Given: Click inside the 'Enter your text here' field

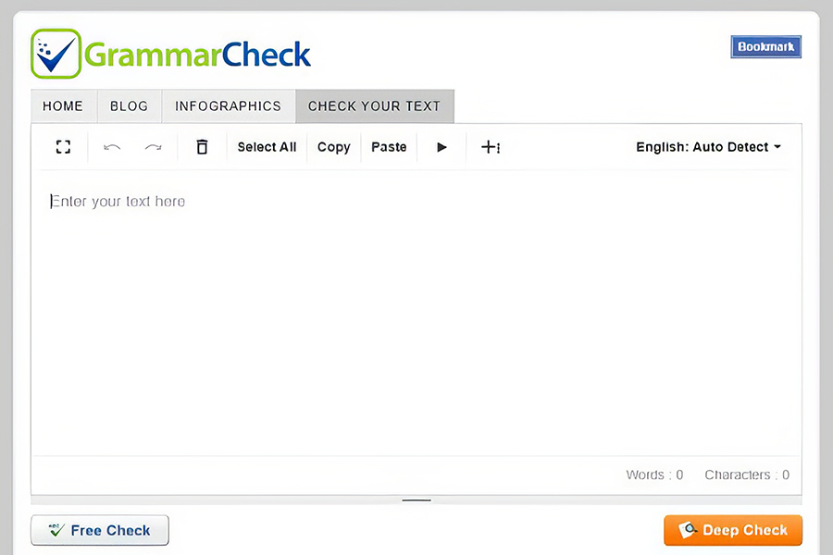Looking at the screenshot, I should 416,305.
